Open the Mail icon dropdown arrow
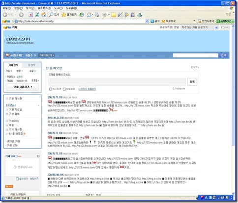This screenshot has height=203, width=238. tap(92, 15)
